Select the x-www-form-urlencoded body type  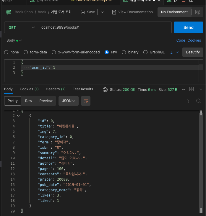54,52
